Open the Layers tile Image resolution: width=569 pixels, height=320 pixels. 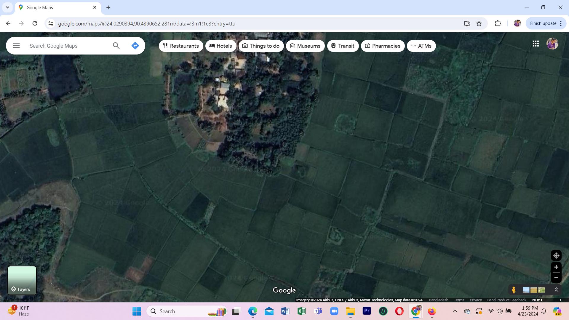click(22, 280)
